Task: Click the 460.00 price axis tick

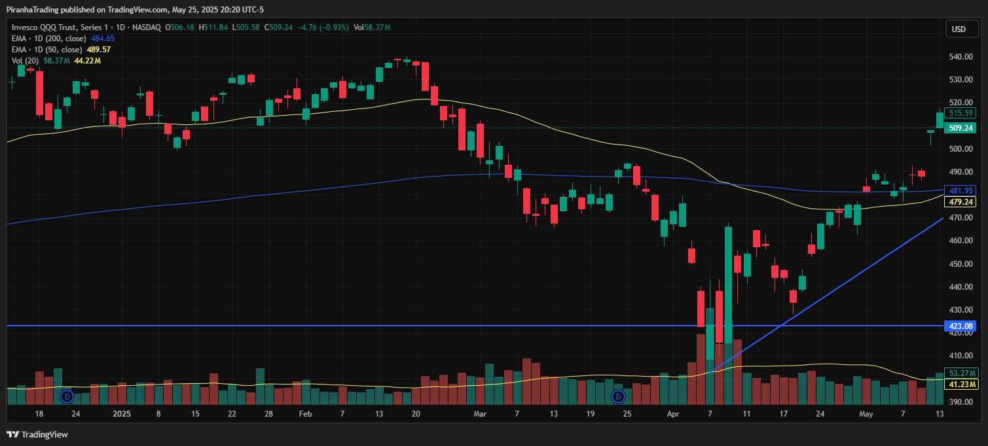Action: pos(961,241)
